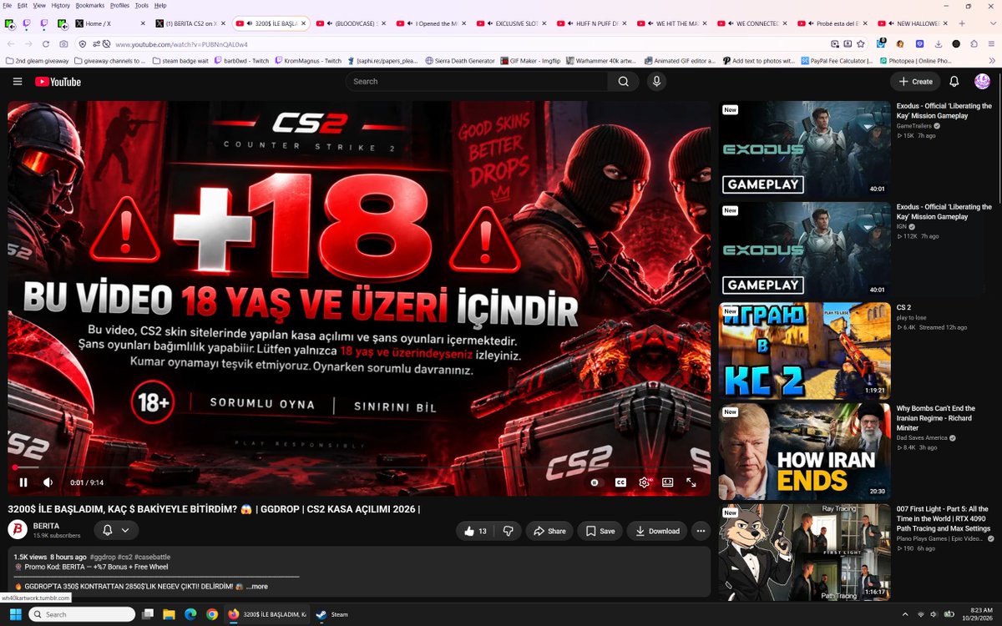Like the video with thumbs up
The height and width of the screenshot is (626, 1002).
tap(476, 531)
